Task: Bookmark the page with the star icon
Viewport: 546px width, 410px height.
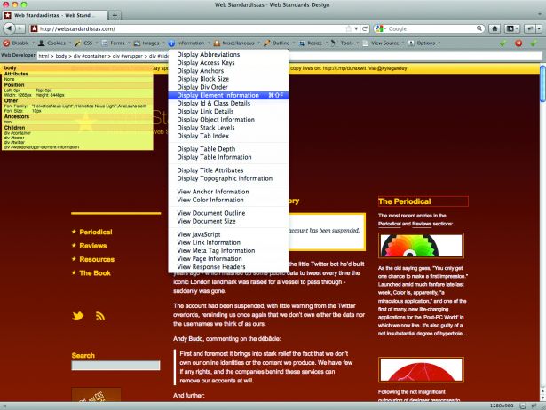Action: click(x=349, y=28)
